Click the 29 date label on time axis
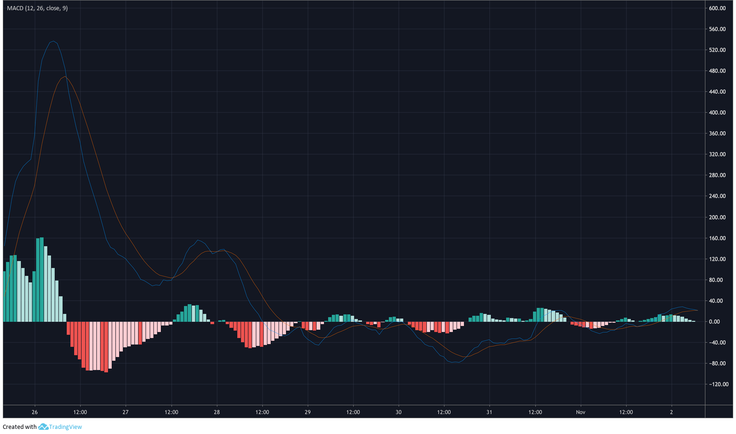 (x=308, y=412)
